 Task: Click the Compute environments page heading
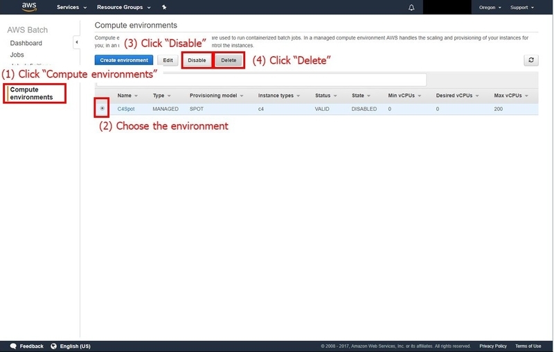point(136,25)
